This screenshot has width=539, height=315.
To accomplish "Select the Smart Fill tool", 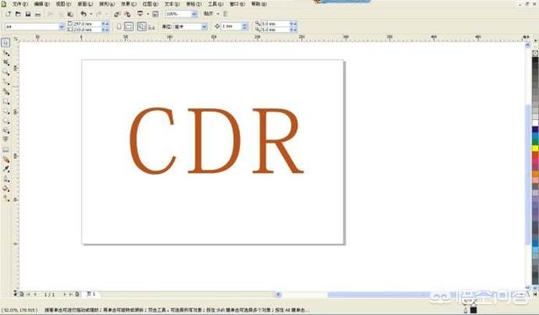I will pos(6,92).
